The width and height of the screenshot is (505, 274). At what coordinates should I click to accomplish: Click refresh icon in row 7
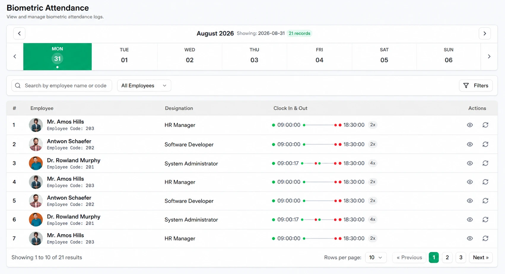(485, 238)
